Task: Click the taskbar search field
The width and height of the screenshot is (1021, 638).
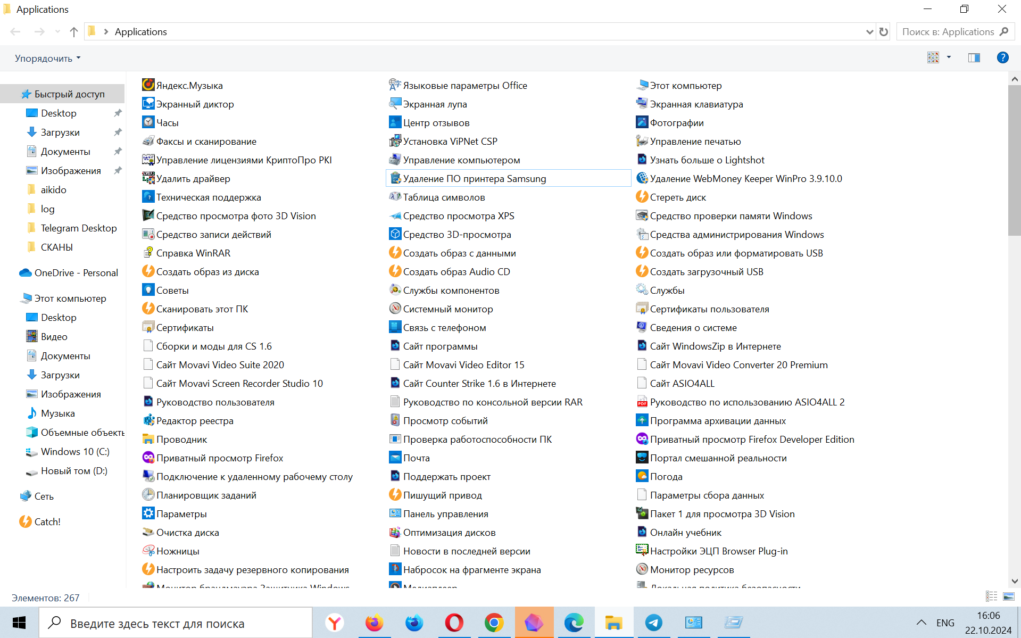Action: pyautogui.click(x=176, y=623)
